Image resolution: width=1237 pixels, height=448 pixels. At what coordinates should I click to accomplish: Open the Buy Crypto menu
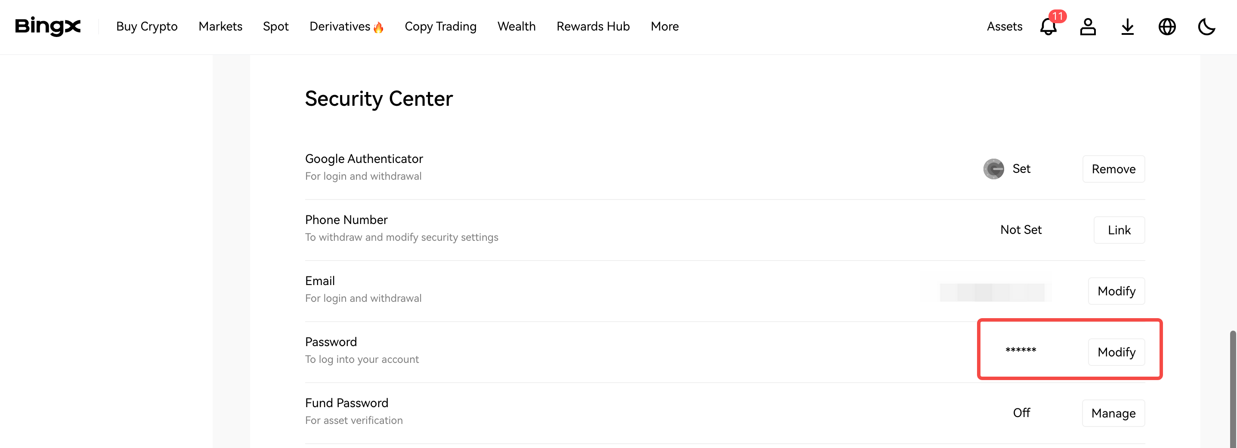tap(146, 26)
